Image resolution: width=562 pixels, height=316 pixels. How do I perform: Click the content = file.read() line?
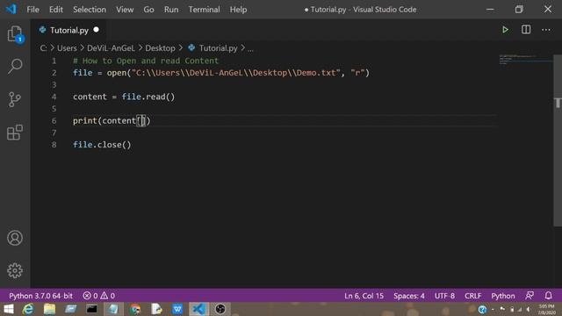click(x=124, y=97)
